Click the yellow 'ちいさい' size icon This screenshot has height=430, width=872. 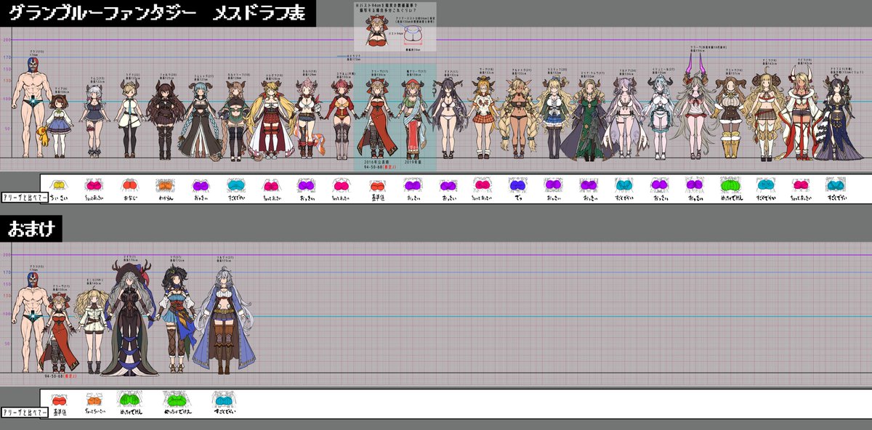point(59,185)
